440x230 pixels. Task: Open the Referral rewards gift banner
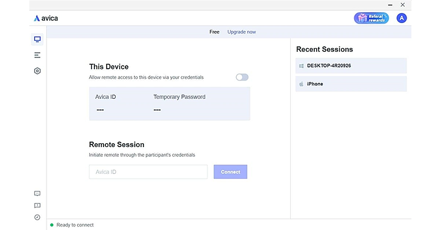[x=371, y=18]
